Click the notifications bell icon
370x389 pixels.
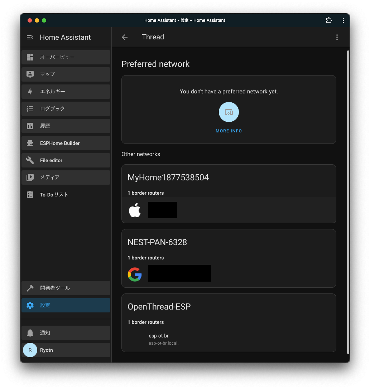pos(30,333)
